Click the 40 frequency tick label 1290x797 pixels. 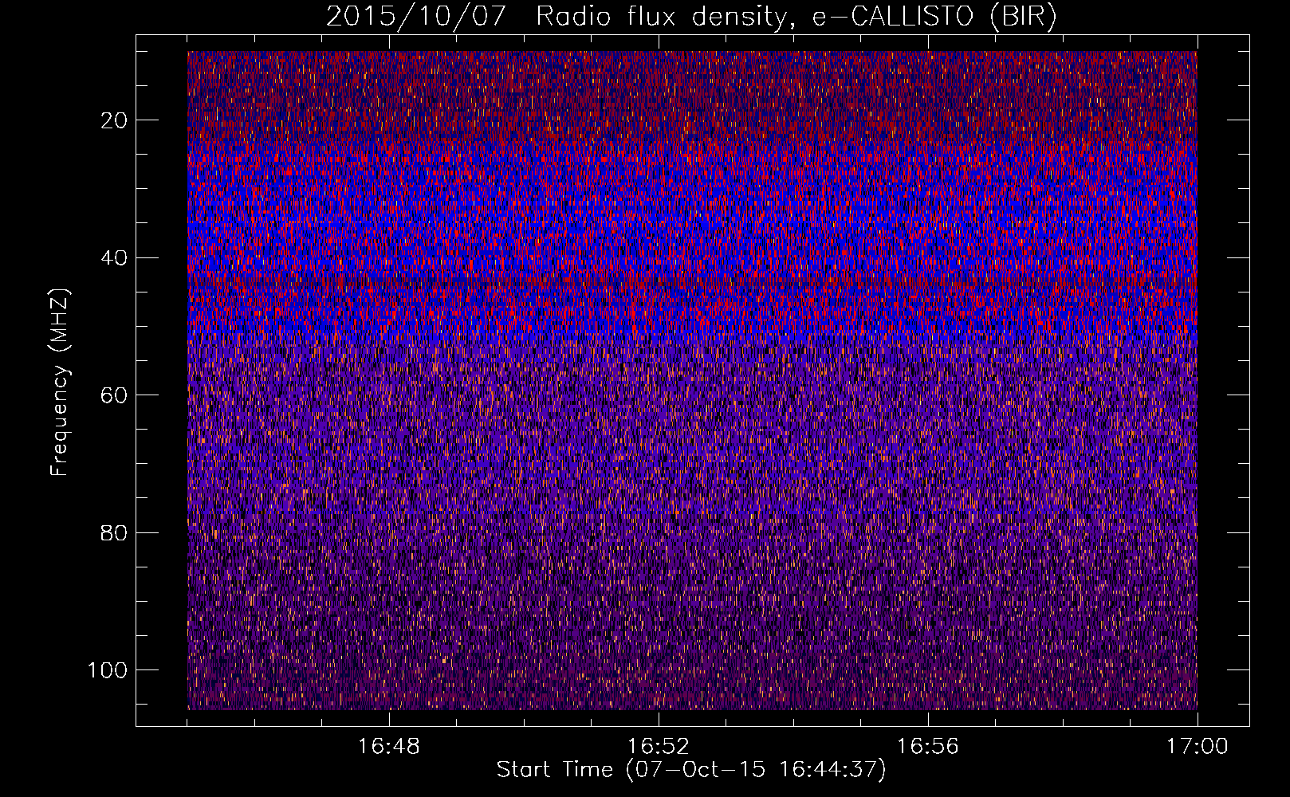pyautogui.click(x=115, y=258)
